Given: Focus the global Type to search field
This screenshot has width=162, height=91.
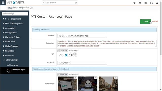Looking at the screenshot, I should 60,3.
